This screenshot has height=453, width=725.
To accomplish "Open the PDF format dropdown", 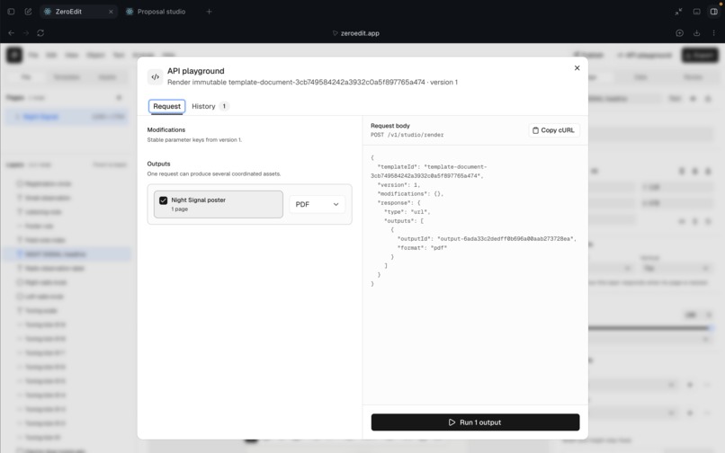I will coord(318,204).
